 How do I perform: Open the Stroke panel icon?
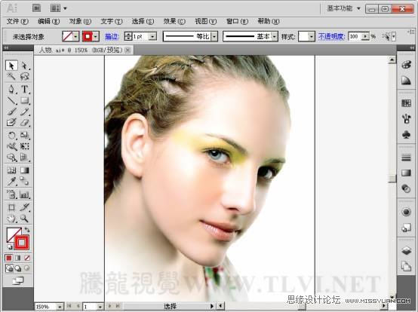pyautogui.click(x=406, y=158)
